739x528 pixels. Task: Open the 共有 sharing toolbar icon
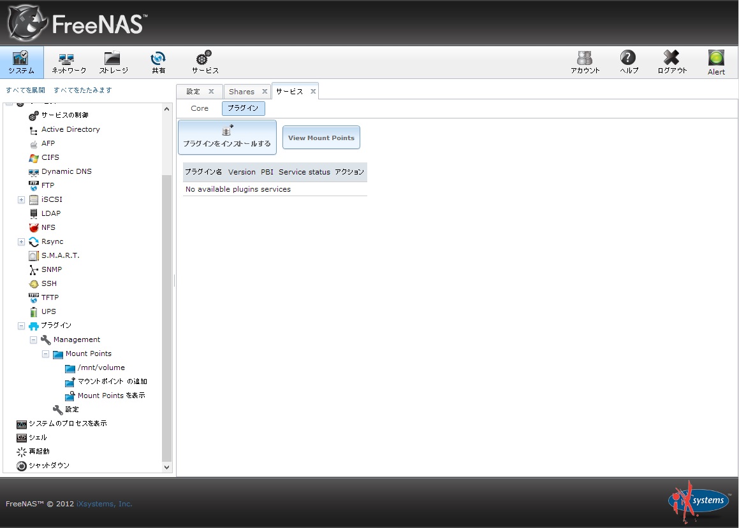pos(158,62)
